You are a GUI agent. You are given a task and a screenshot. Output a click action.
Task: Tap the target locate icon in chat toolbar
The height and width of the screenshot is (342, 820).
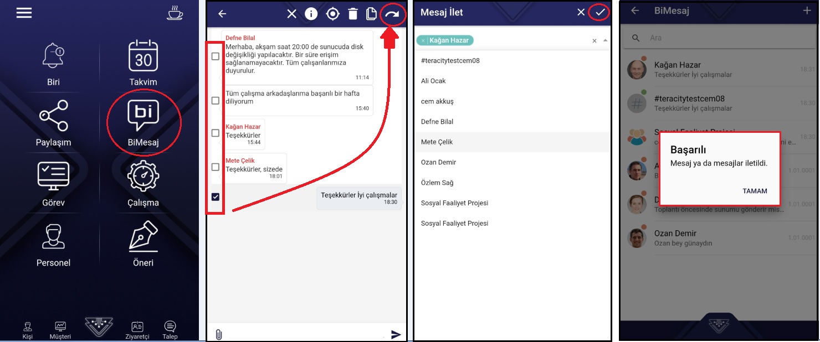[x=332, y=14]
